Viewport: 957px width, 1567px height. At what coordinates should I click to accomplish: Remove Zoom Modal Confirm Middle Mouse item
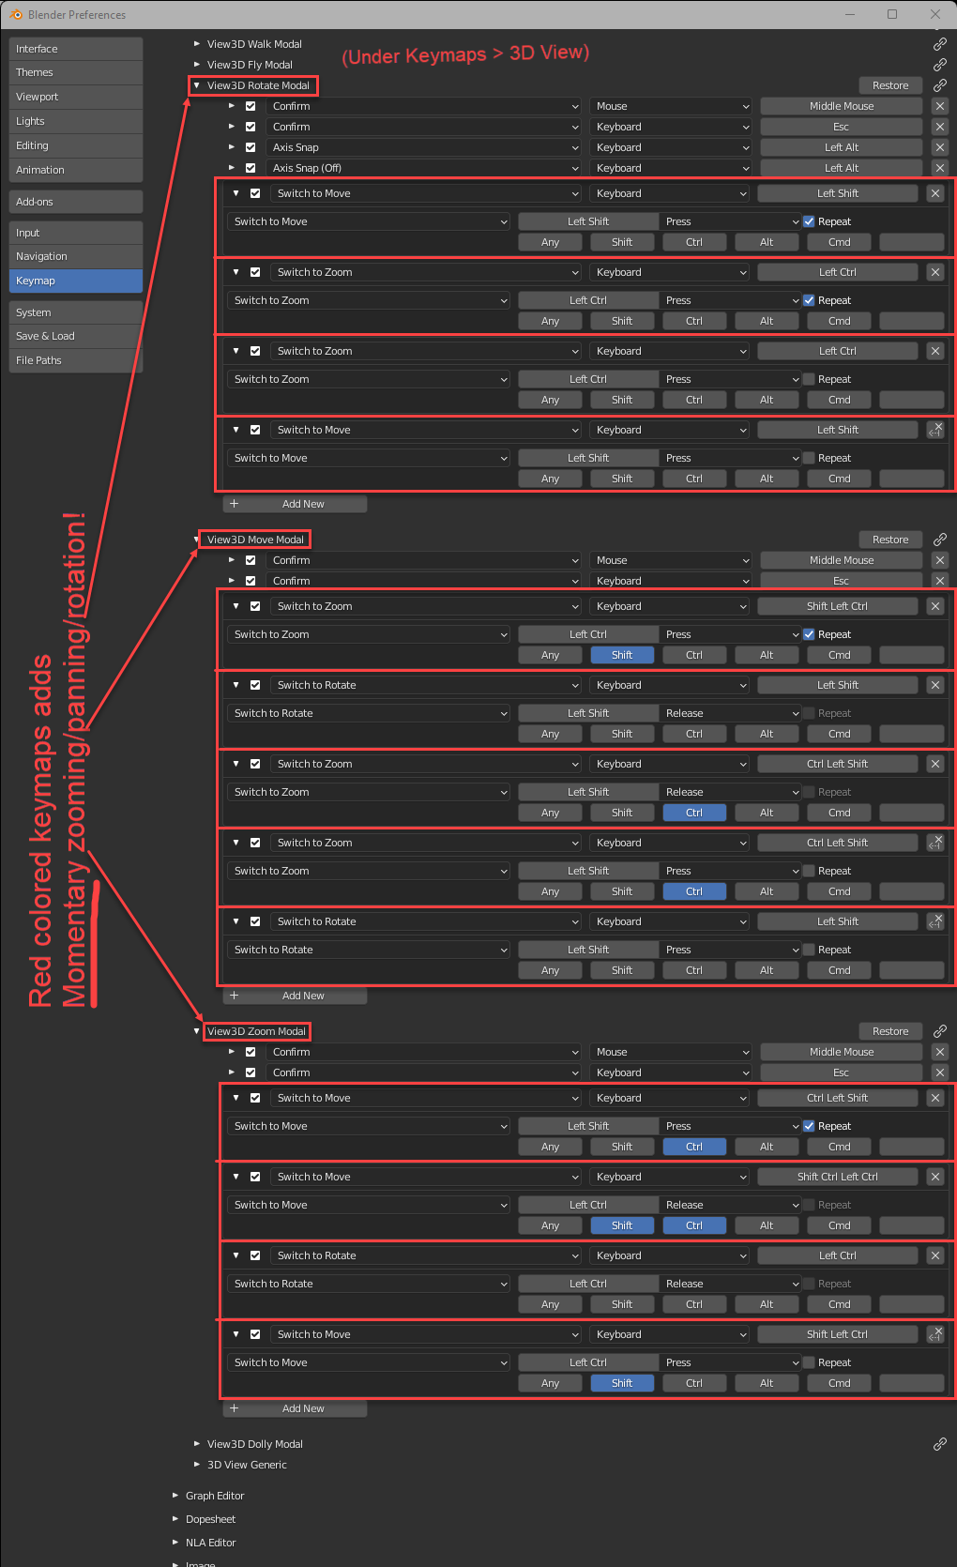pos(939,1052)
